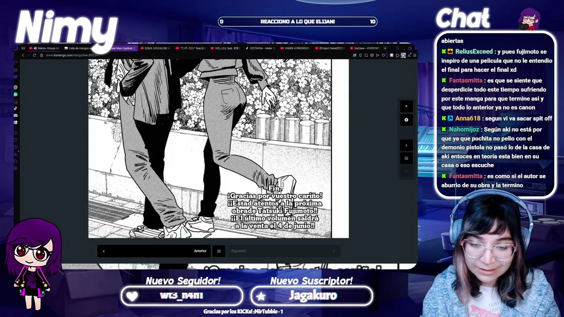Open the sidebar history clock icon
The height and width of the screenshot is (317, 564).
coord(15,147)
